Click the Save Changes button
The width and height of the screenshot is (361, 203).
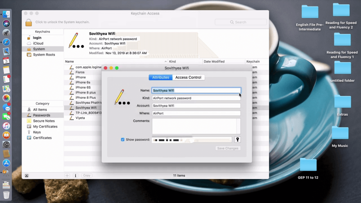click(x=228, y=148)
